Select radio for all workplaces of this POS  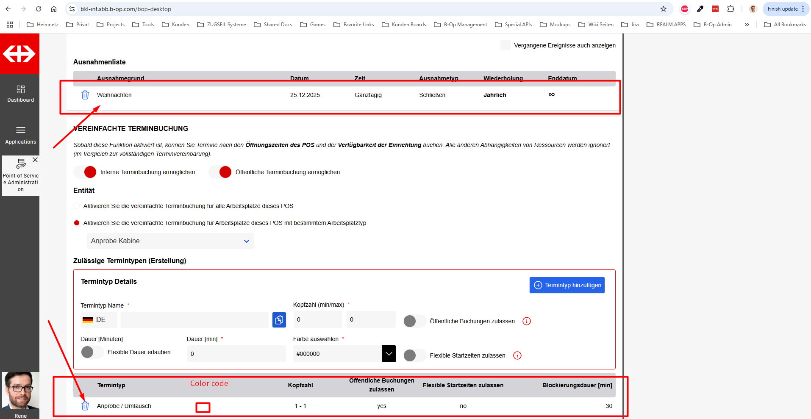[77, 206]
